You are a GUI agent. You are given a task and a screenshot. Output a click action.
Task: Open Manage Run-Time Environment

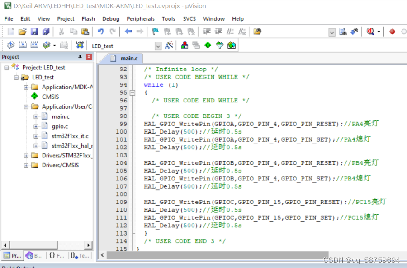[208, 45]
